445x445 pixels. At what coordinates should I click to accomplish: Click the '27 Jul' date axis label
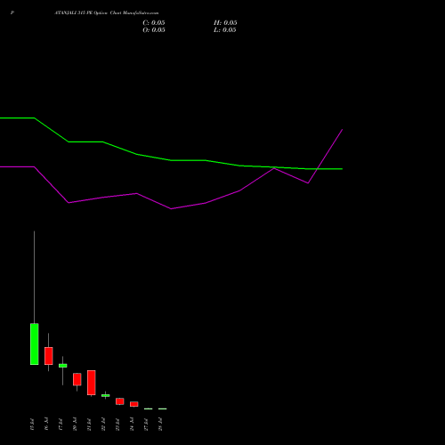pyautogui.click(x=146, y=425)
